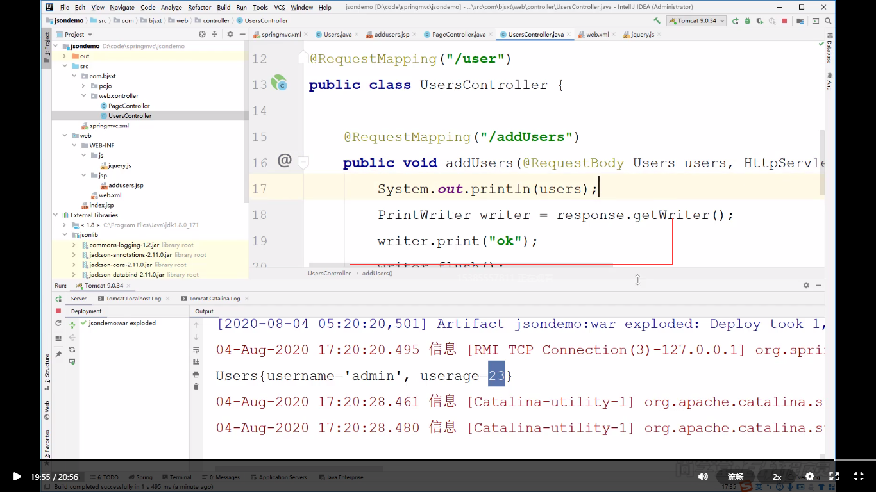Expand the out folder
This screenshot has width=876, height=492.
coord(65,56)
